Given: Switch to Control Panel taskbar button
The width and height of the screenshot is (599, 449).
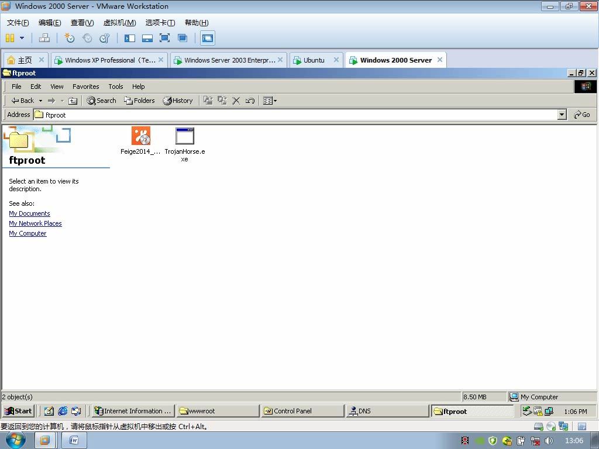Looking at the screenshot, I should (302, 411).
